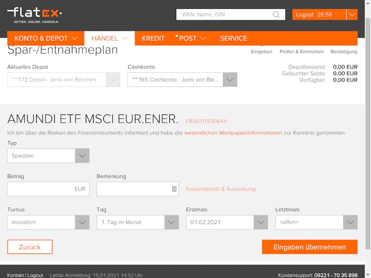
Task: Open the KREDIT menu
Action: pos(153,38)
